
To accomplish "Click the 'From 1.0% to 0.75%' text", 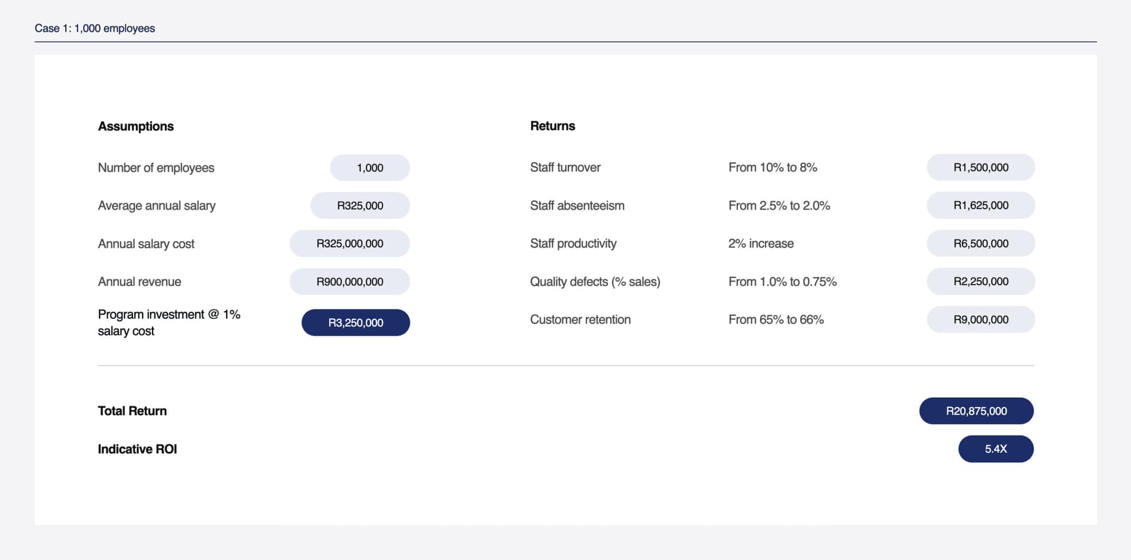I will pos(782,282).
